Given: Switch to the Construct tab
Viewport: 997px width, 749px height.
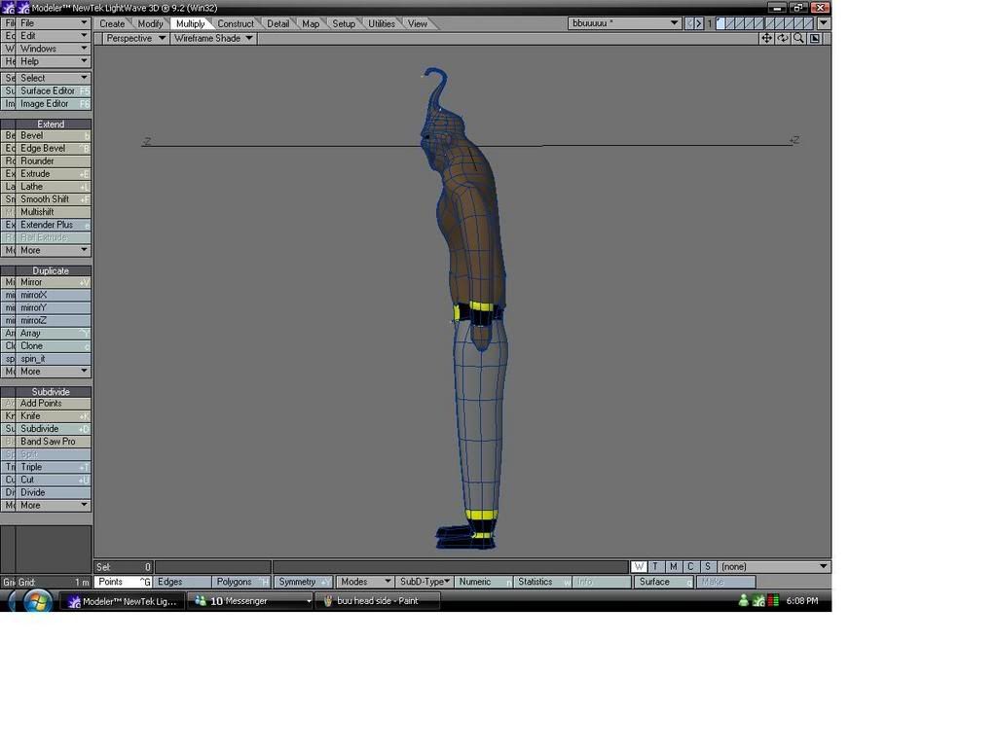Looking at the screenshot, I should tap(236, 23).
